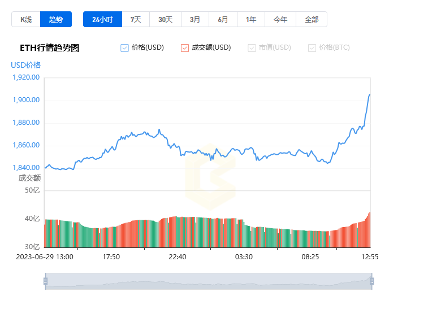Screen dimensions: 441x318
Task: Switch chart to 3月 range
Action: (195, 19)
